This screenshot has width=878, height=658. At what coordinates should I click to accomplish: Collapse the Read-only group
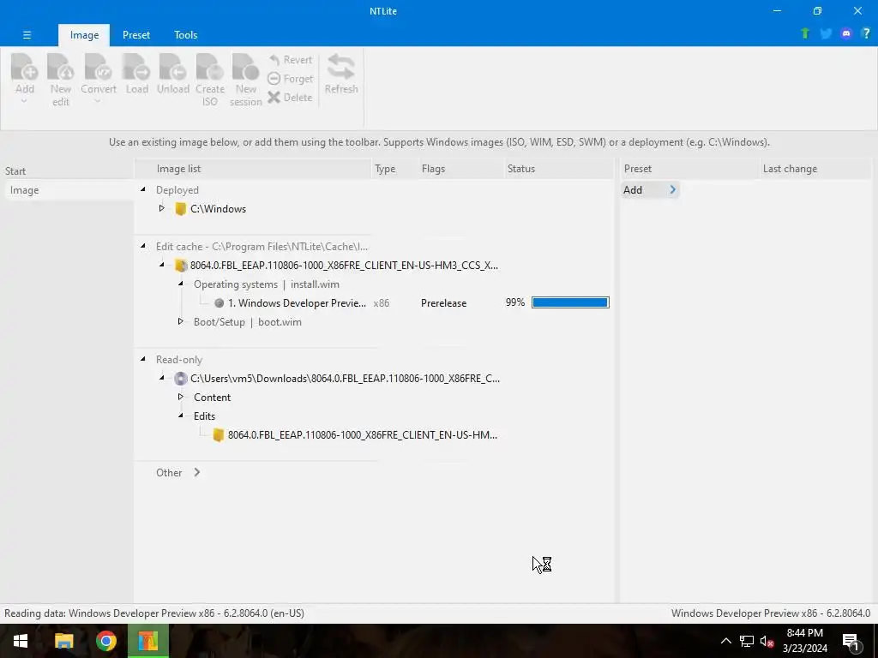pyautogui.click(x=143, y=359)
